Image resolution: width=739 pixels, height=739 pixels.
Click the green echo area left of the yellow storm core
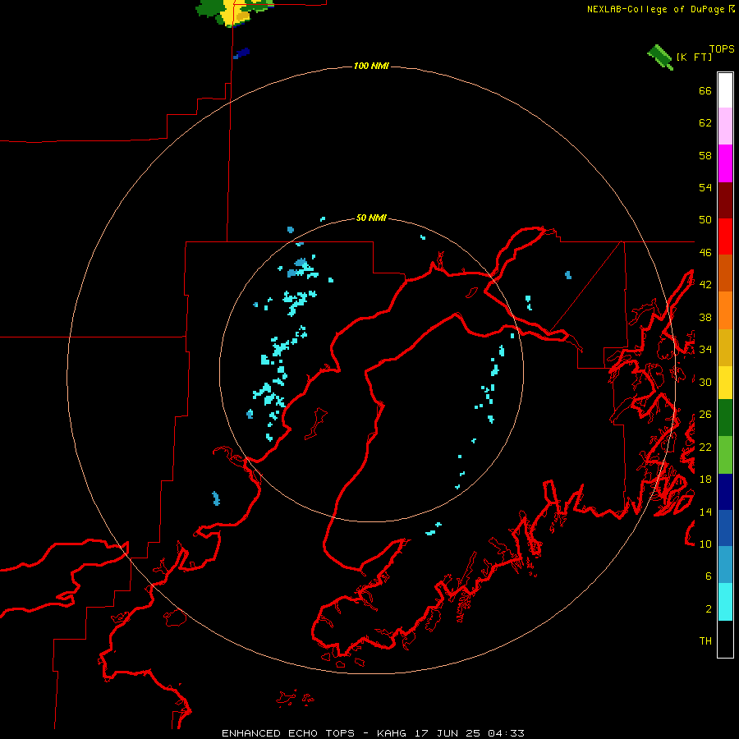coord(209,8)
